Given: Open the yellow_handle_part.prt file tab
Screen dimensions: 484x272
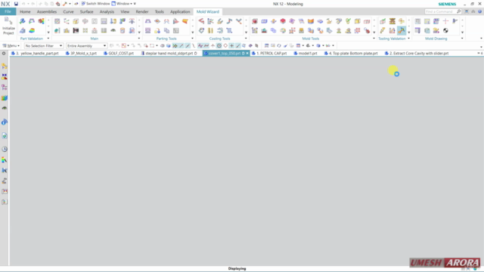Looking at the screenshot, I should [35, 54].
